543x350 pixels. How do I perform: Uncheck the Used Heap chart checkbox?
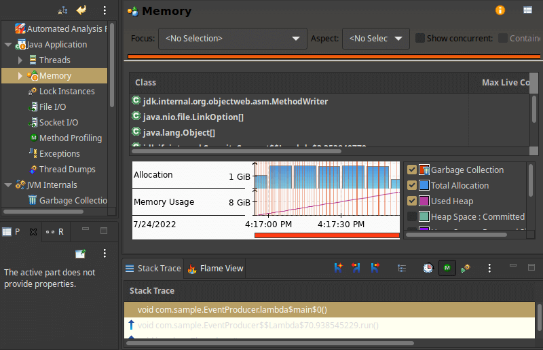coord(412,201)
